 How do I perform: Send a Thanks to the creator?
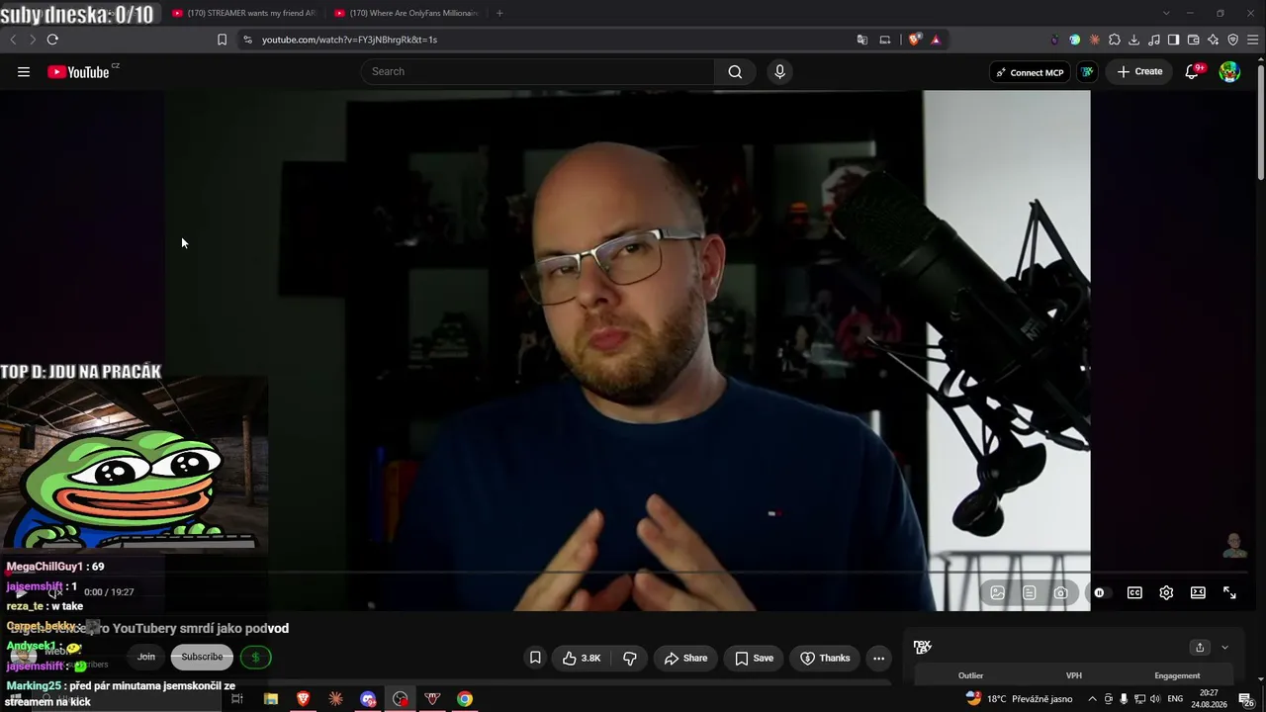point(825,658)
